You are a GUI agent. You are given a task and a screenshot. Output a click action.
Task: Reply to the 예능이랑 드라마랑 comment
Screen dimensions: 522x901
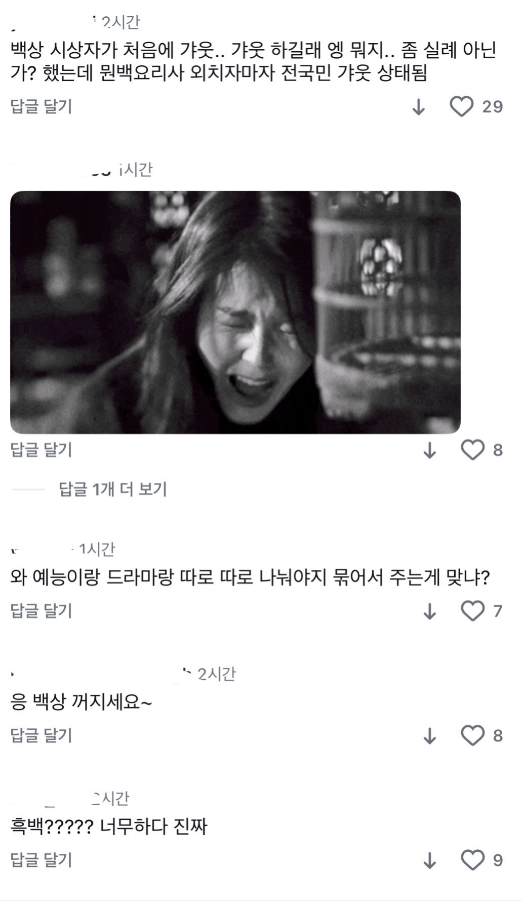click(42, 611)
